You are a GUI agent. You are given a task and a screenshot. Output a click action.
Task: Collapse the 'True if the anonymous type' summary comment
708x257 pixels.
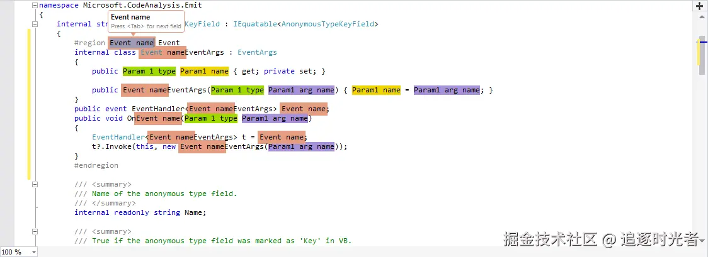click(x=35, y=231)
